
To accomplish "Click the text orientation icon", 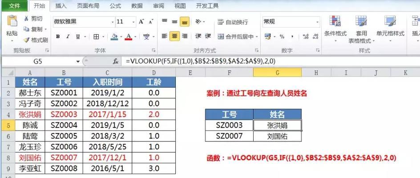I will 198,21.
